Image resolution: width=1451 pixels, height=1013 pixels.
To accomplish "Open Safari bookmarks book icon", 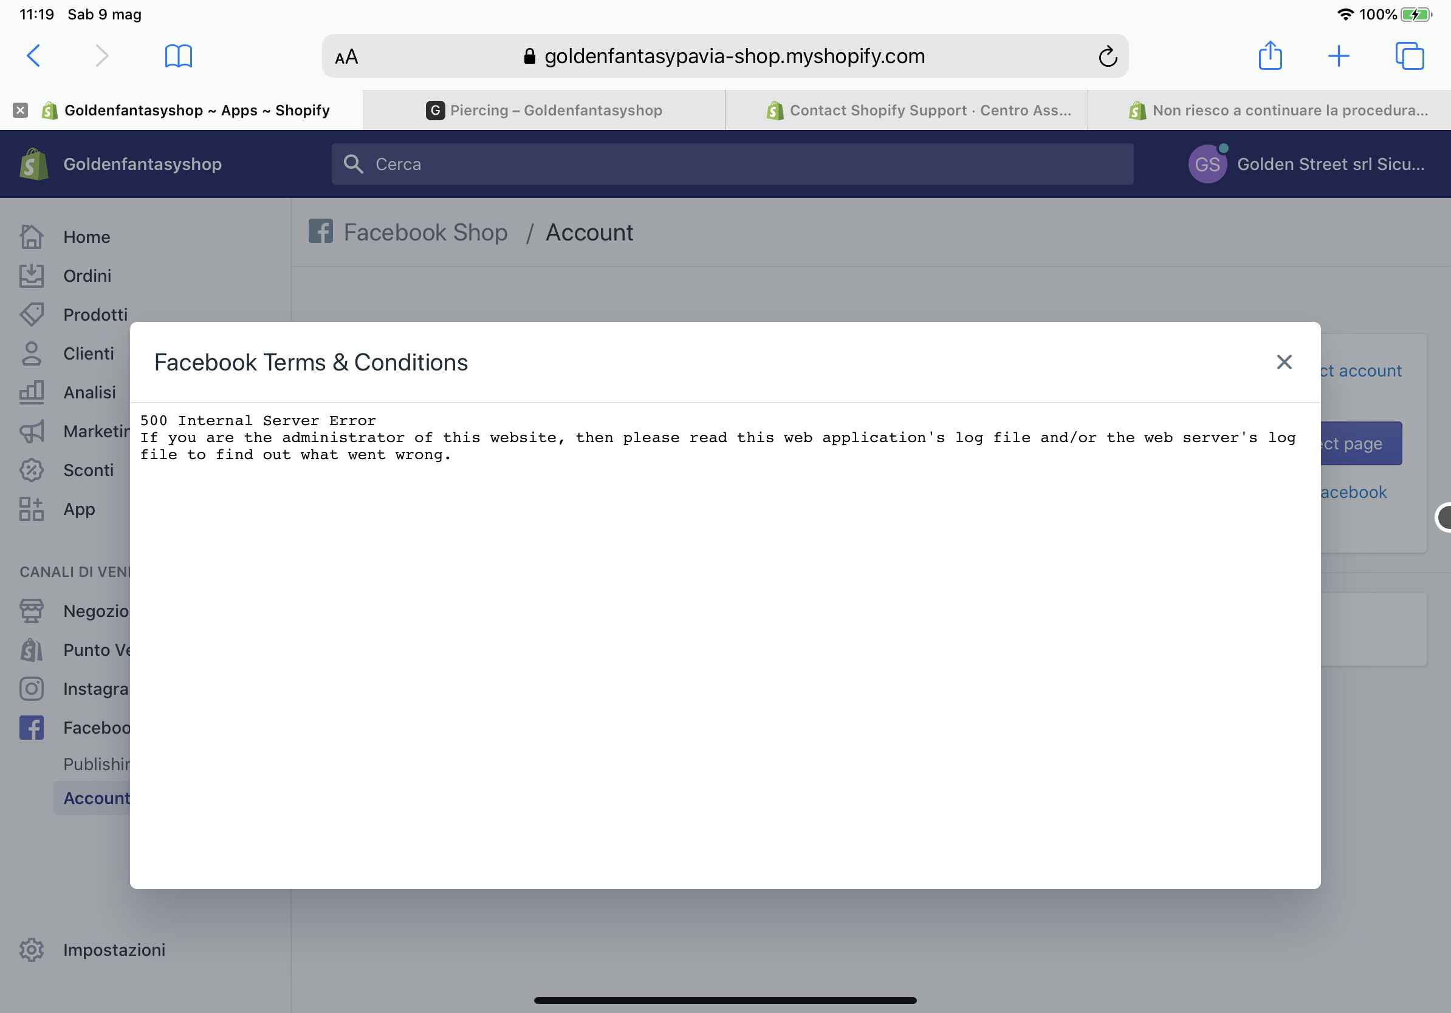I will 178,56.
